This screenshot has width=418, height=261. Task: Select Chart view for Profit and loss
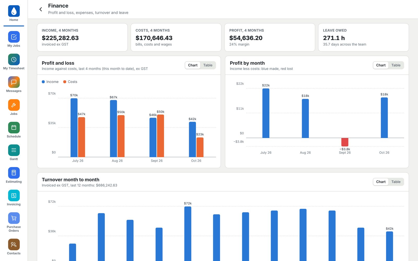pos(193,65)
